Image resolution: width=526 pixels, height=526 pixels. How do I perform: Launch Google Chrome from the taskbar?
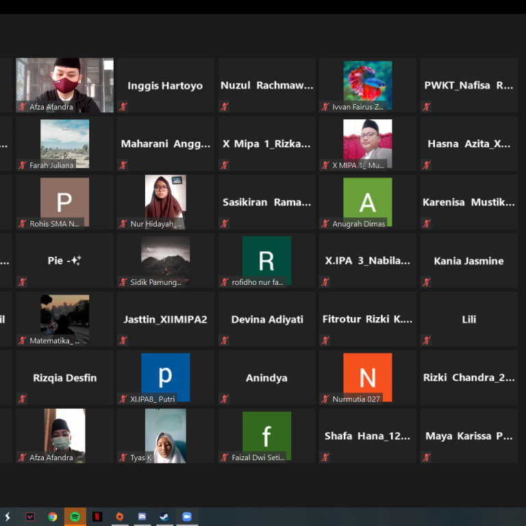click(52, 516)
